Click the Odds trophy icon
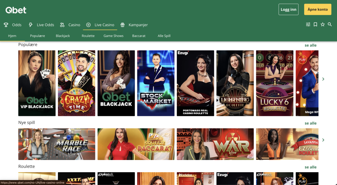The width and height of the screenshot is (337, 185). point(6,25)
